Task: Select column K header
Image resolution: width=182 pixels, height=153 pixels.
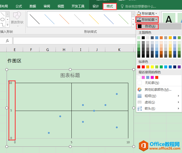Action: [119, 50]
